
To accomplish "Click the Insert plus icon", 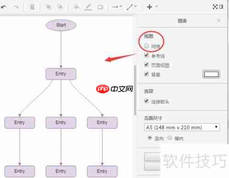I will 150,7.
